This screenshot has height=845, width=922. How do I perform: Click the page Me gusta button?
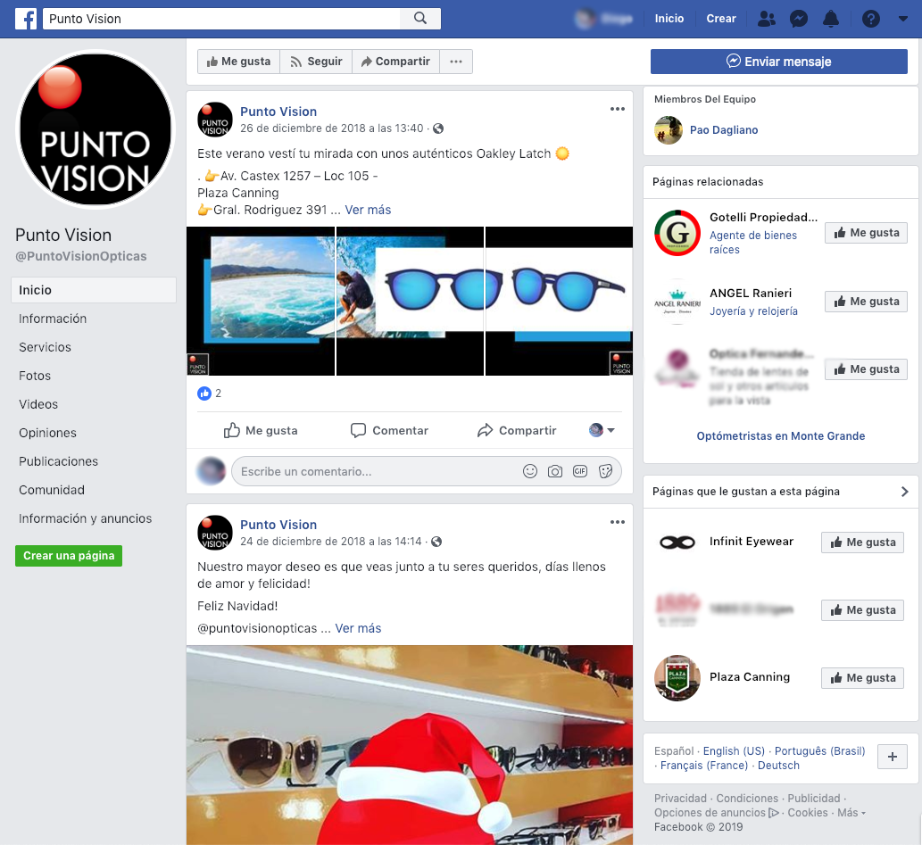click(x=238, y=62)
